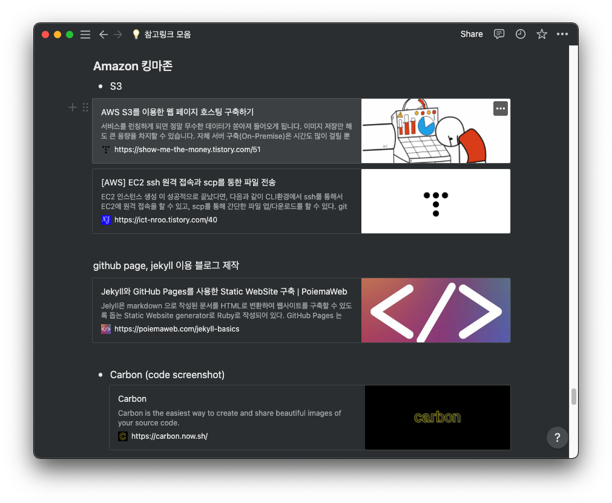Select the Carbon (code screenshot) bullet
This screenshot has width=612, height=503.
pos(167,375)
